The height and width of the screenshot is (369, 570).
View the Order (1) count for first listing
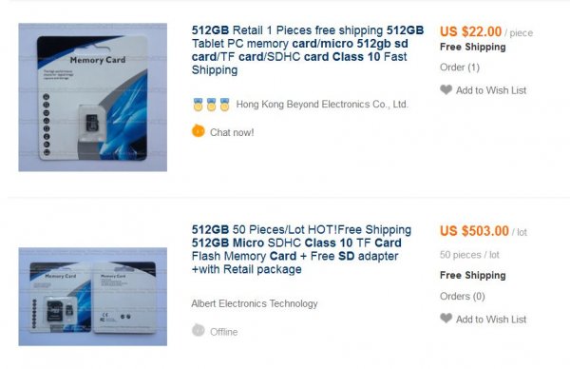point(460,68)
